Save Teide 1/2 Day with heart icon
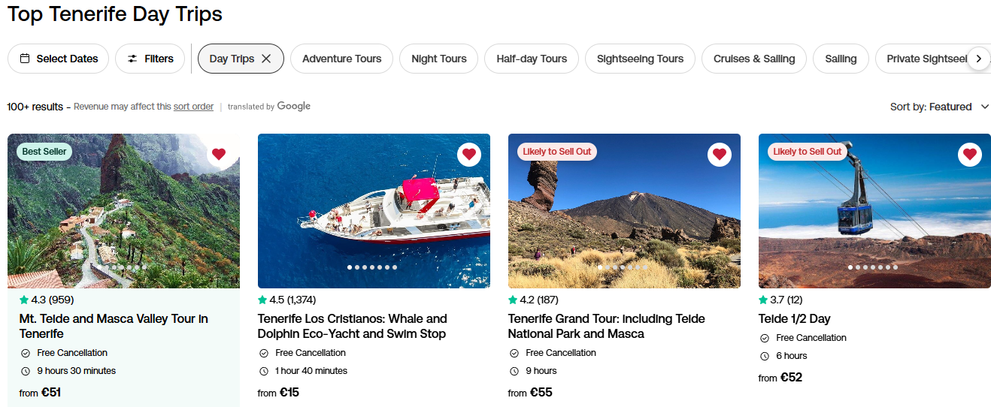 point(970,155)
